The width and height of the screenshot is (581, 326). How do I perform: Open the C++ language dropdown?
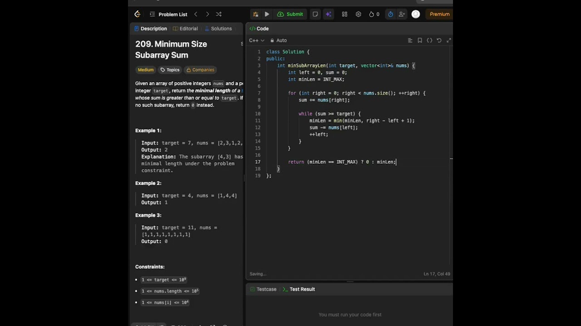(256, 40)
